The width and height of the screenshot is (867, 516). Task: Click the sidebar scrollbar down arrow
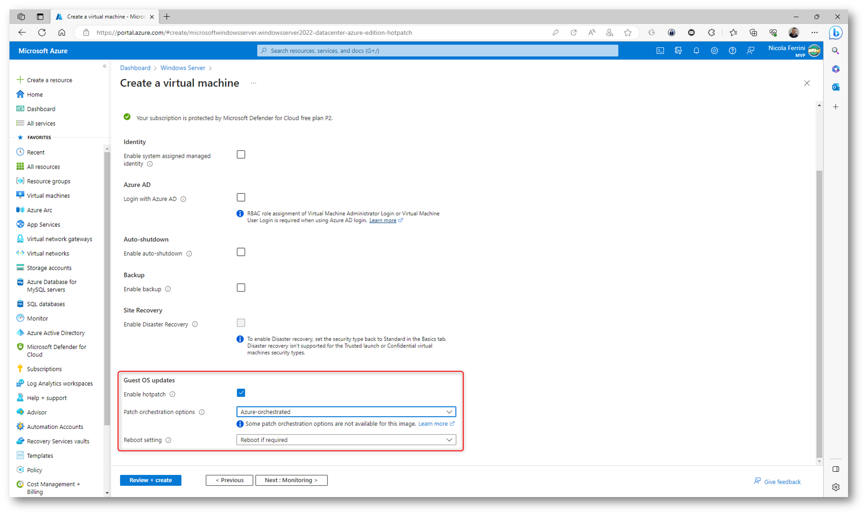click(107, 493)
